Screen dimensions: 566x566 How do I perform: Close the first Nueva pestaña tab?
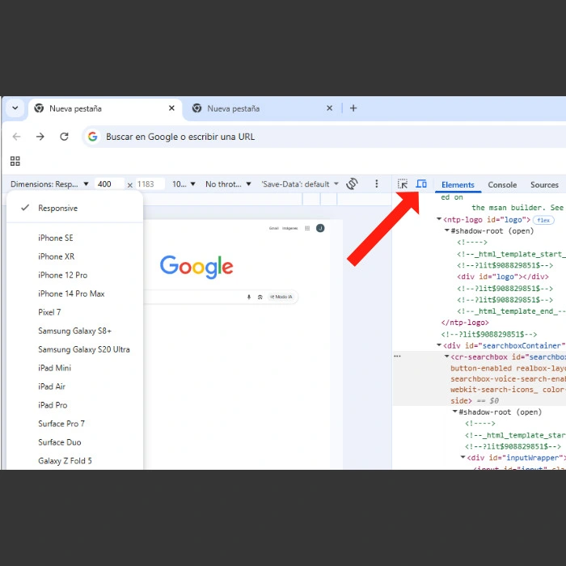point(171,108)
